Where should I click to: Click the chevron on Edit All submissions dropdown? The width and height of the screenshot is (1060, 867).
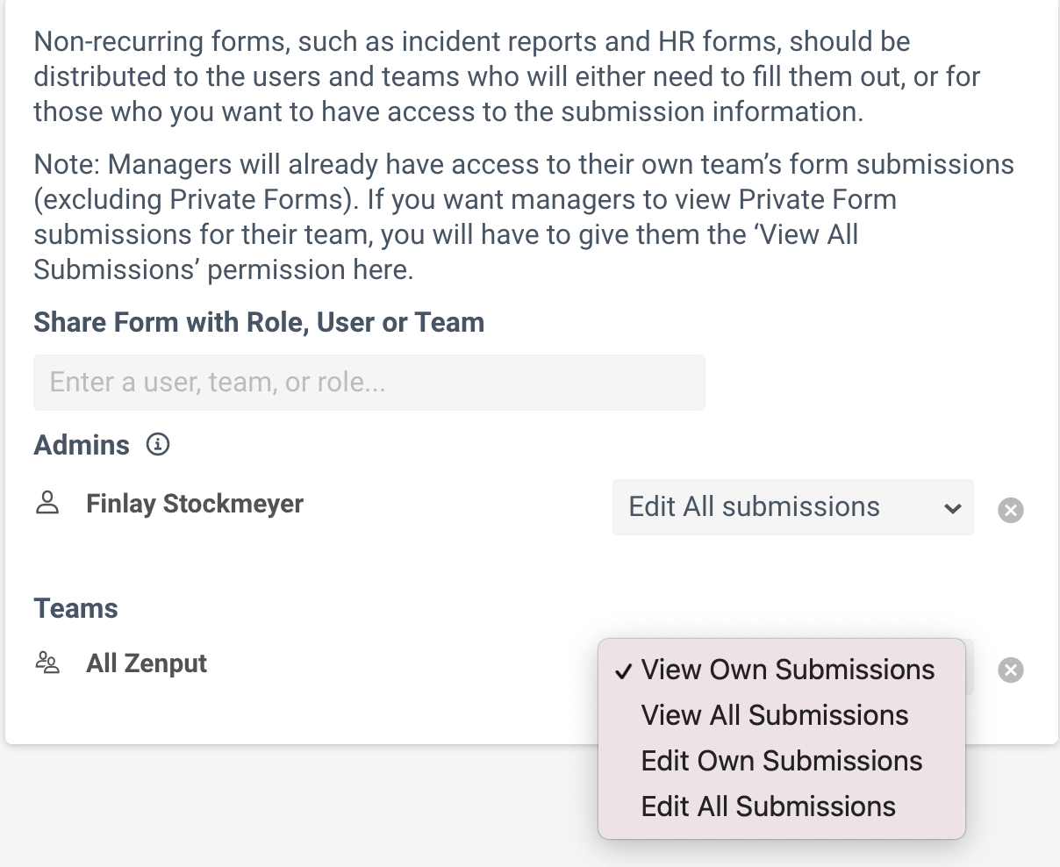tap(953, 507)
